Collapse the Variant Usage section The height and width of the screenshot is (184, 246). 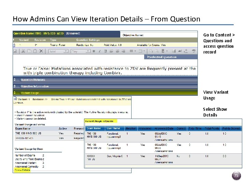105,93
